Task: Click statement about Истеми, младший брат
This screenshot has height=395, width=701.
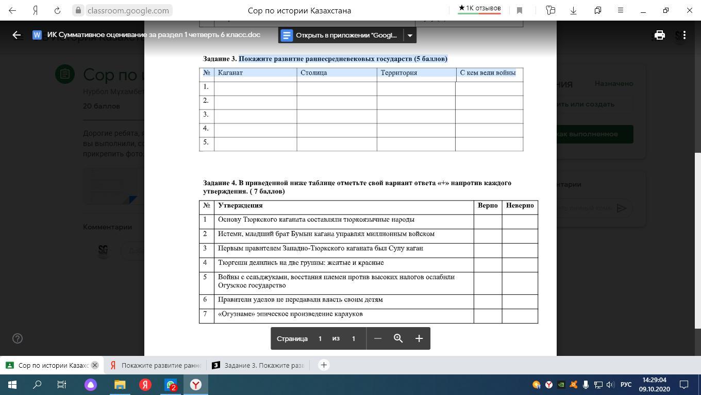Action: click(x=326, y=234)
